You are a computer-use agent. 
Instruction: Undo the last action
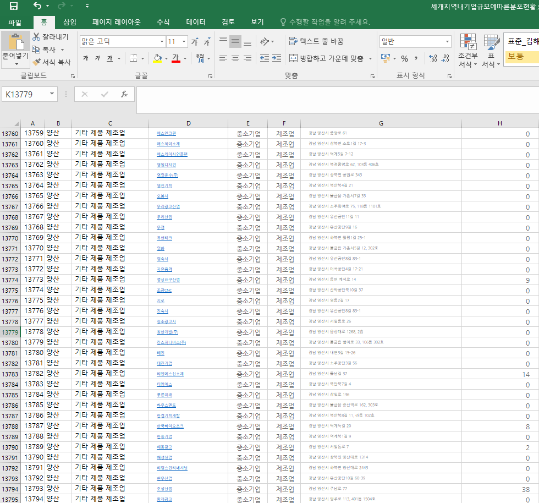click(x=37, y=6)
